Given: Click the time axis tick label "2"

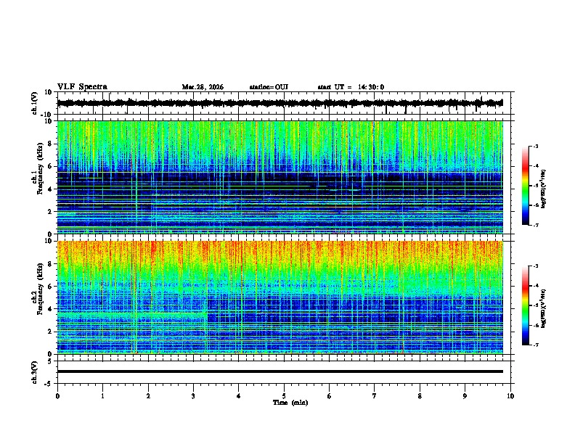Looking at the screenshot, I should [x=148, y=396].
